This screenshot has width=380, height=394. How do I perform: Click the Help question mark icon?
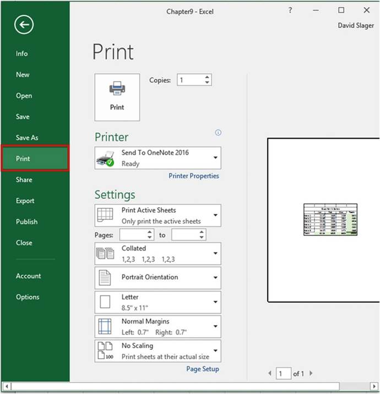(x=290, y=10)
